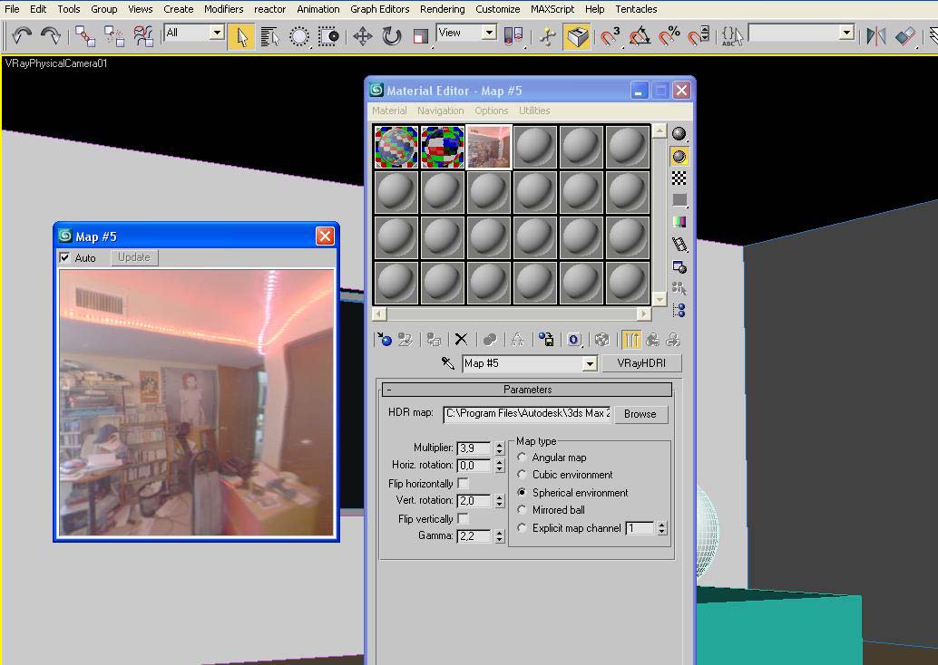Activate the Select and Move tool
Viewport: 938px width, 665px height.
pyautogui.click(x=363, y=36)
